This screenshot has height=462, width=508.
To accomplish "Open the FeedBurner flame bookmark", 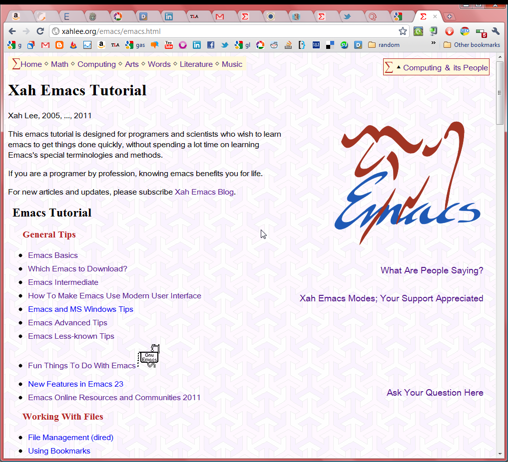I will 73,45.
